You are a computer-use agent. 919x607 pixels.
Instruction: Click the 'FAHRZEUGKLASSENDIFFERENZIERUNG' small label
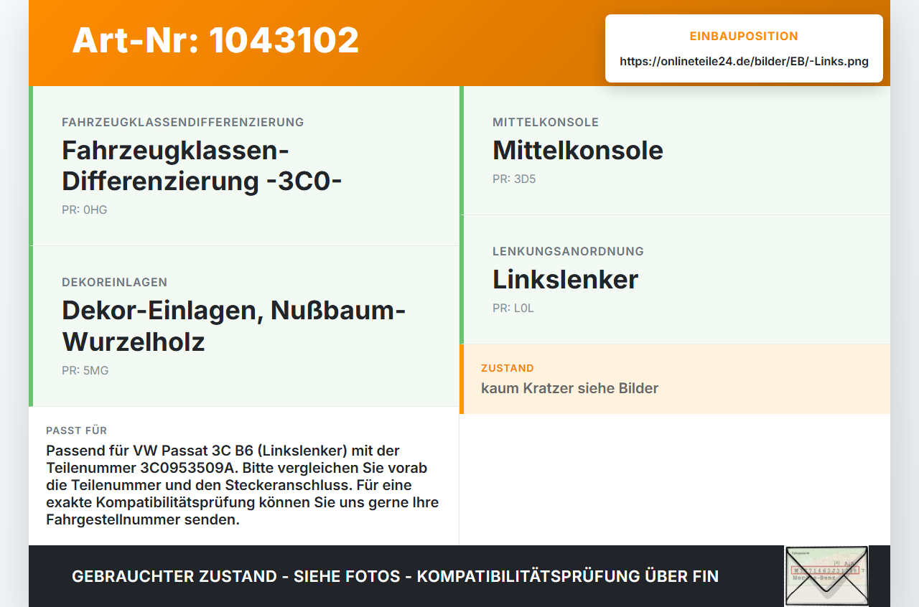tap(183, 122)
